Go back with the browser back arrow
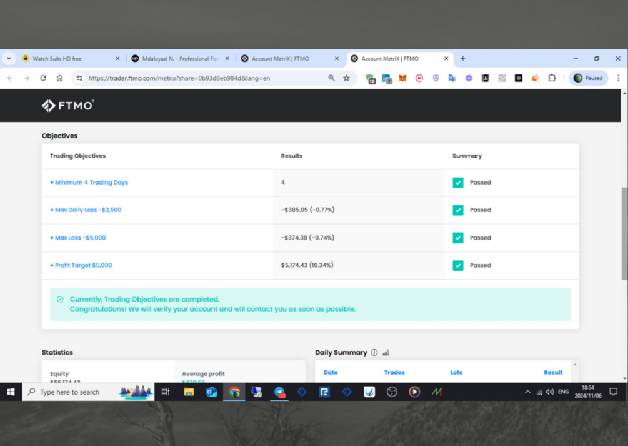Image resolution: width=628 pixels, height=446 pixels. pyautogui.click(x=10, y=78)
